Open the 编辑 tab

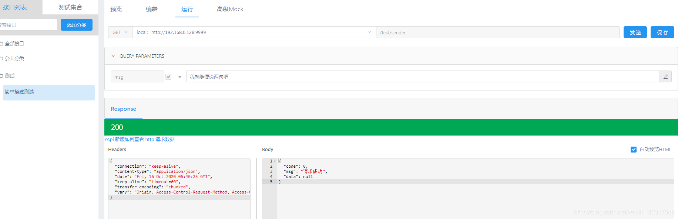pyautogui.click(x=152, y=9)
